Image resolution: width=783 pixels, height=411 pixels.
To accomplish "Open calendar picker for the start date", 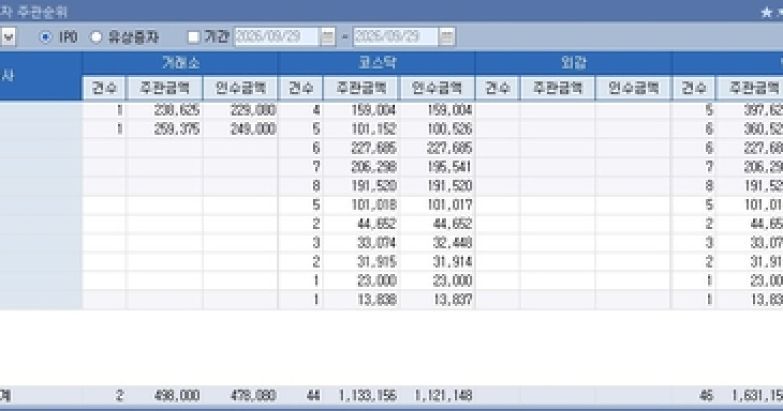I will (328, 37).
